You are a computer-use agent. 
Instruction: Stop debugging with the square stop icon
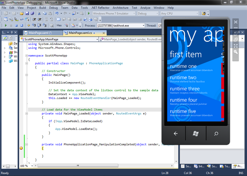coord(16,25)
